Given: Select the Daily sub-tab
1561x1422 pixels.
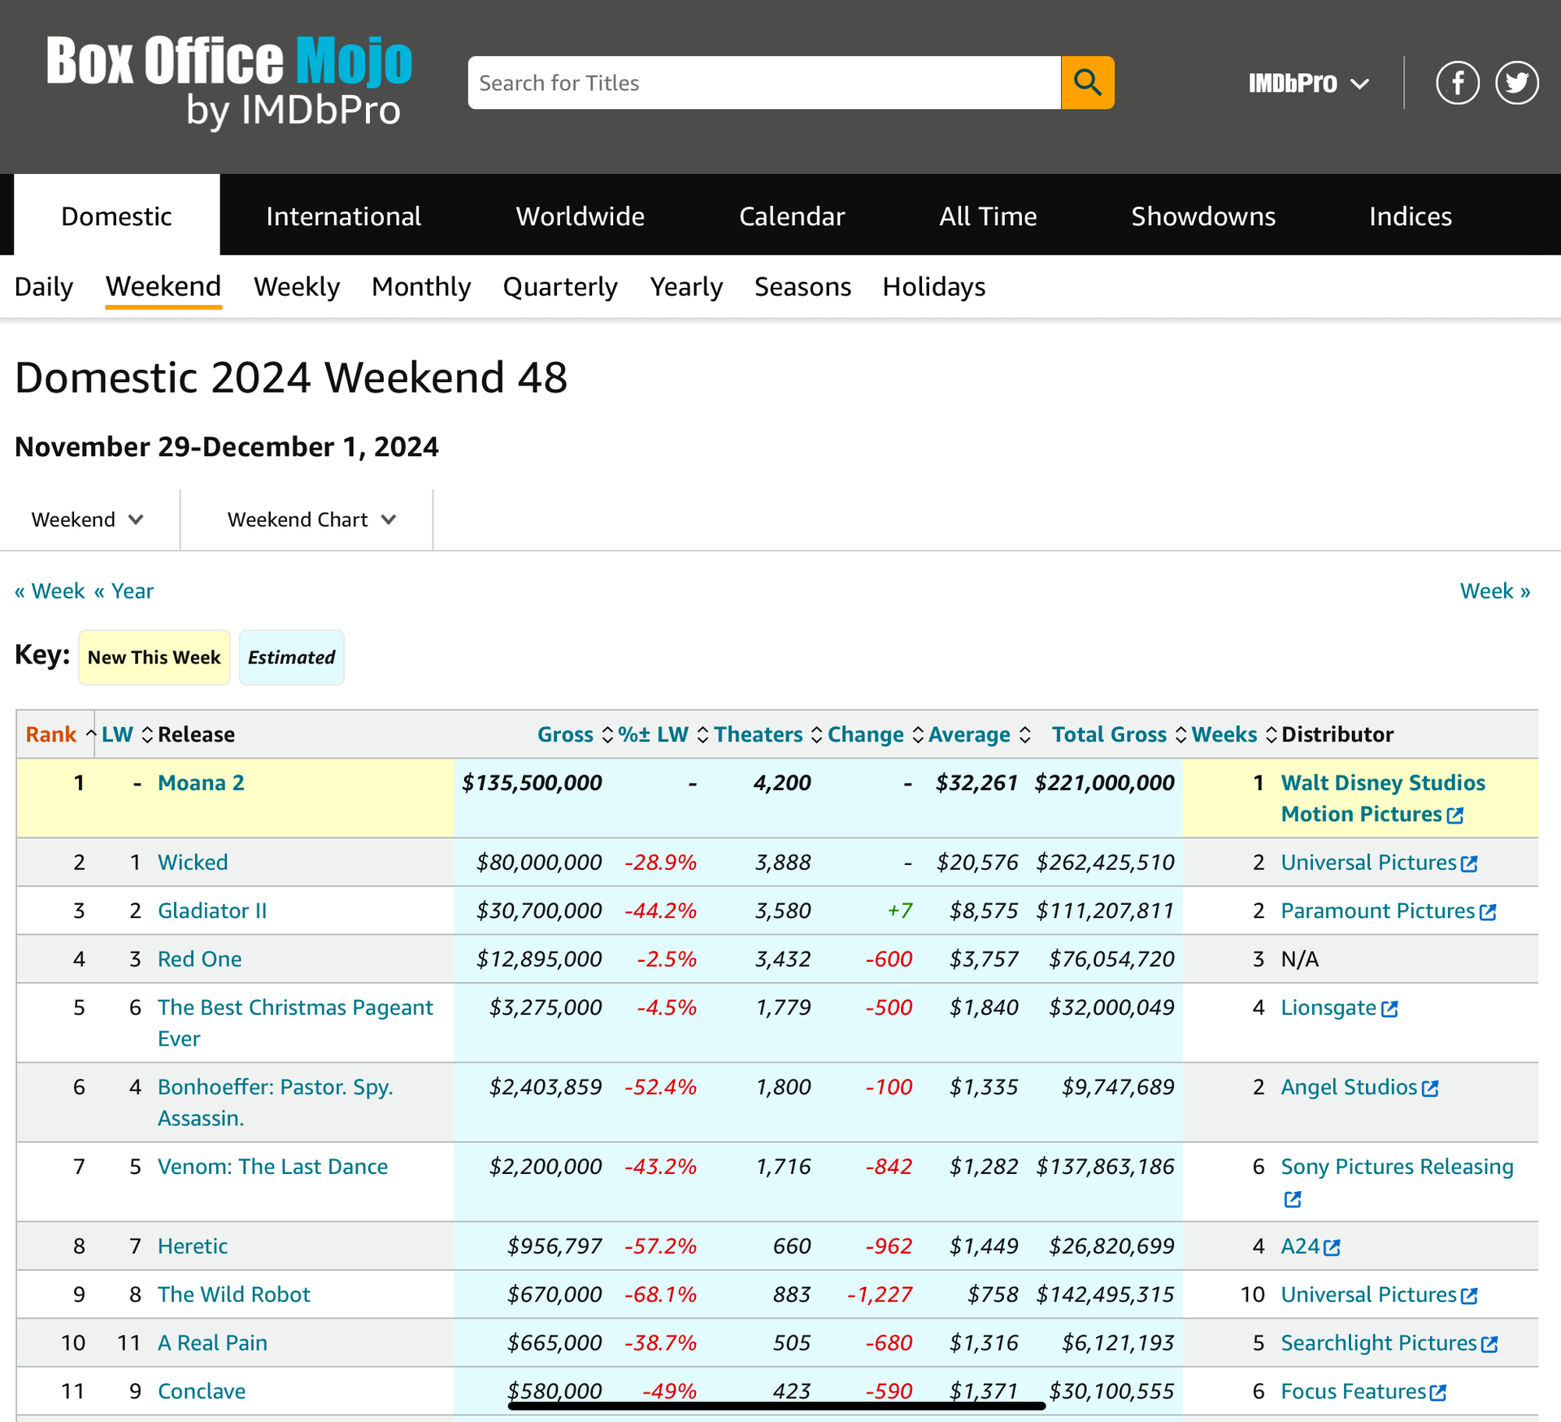Looking at the screenshot, I should pyautogui.click(x=44, y=287).
